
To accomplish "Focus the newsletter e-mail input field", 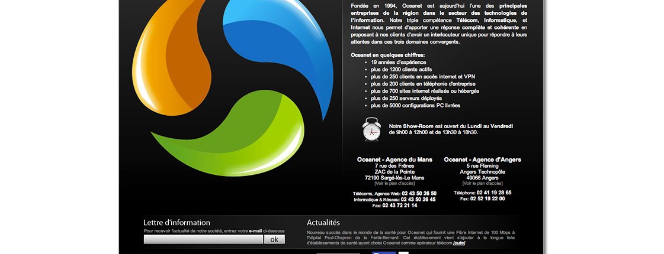I will 203,239.
